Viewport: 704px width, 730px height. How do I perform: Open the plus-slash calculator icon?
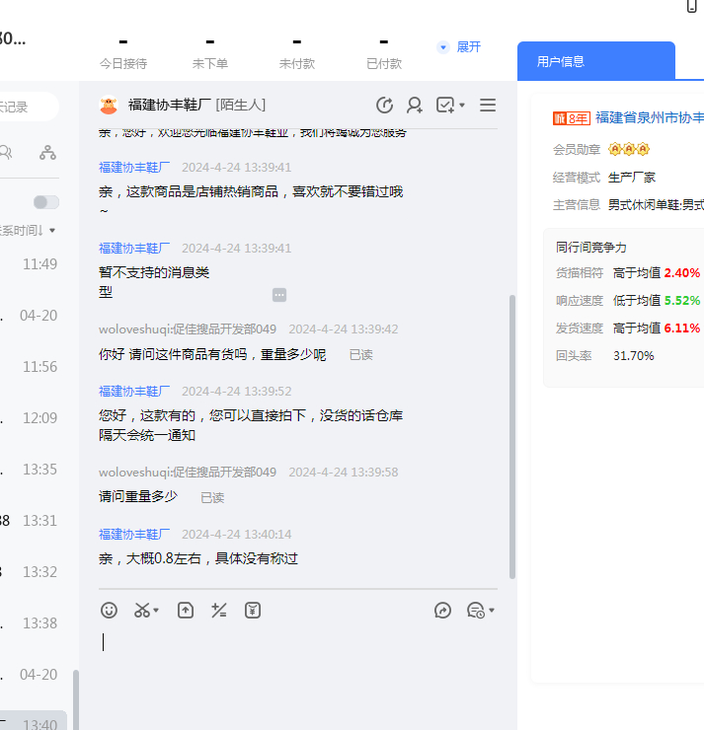[219, 611]
